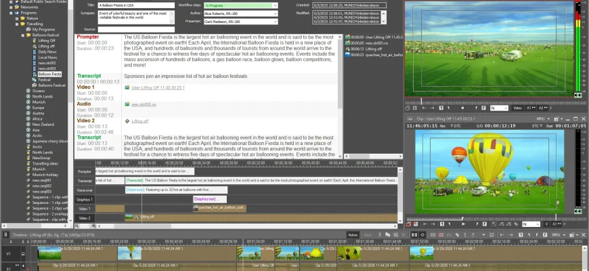Click the S1 track speaker icon
This screenshot has width=589, height=271.
coord(23,266)
